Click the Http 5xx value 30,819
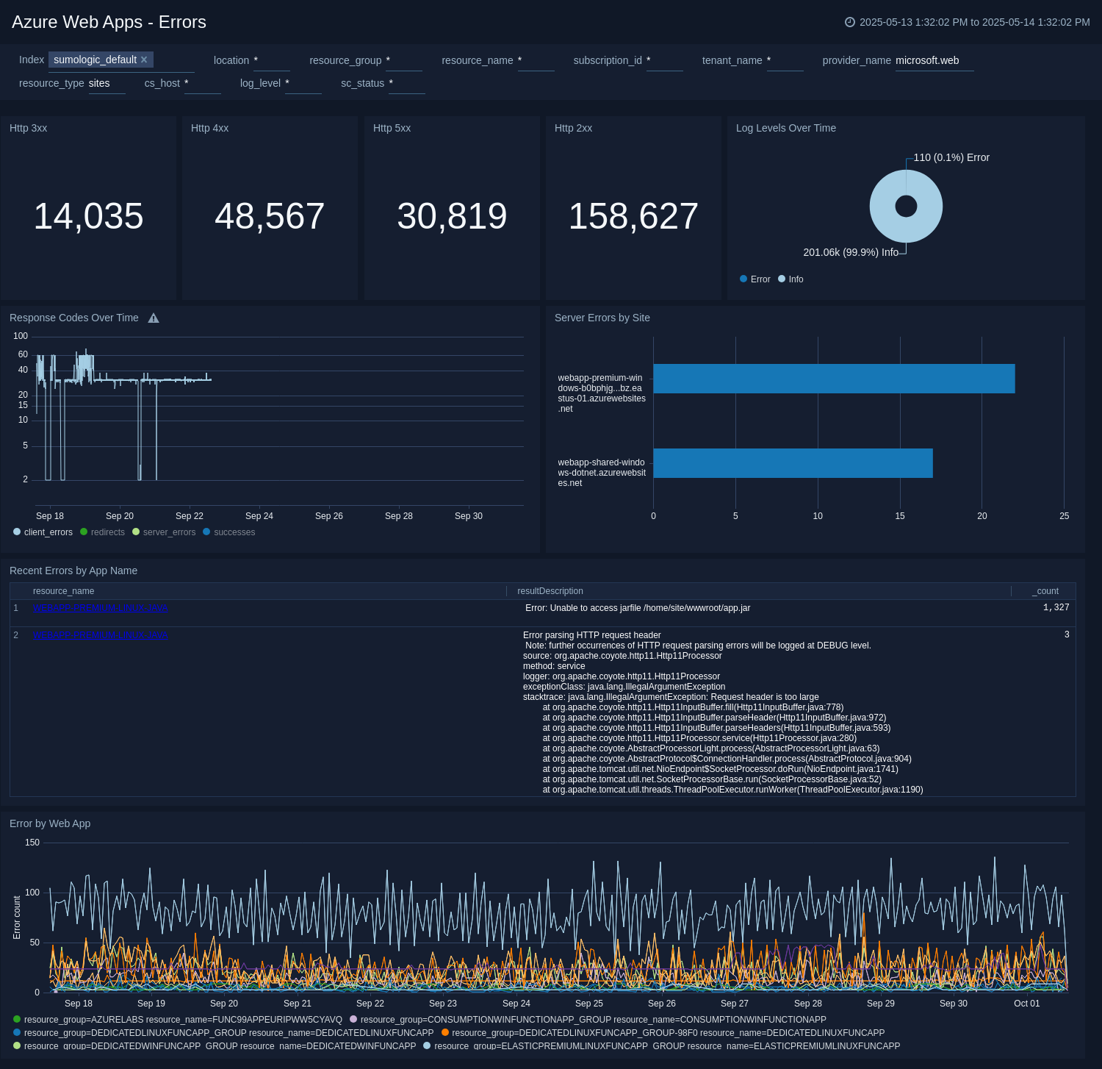Screen dimensions: 1102x1069 [x=452, y=216]
